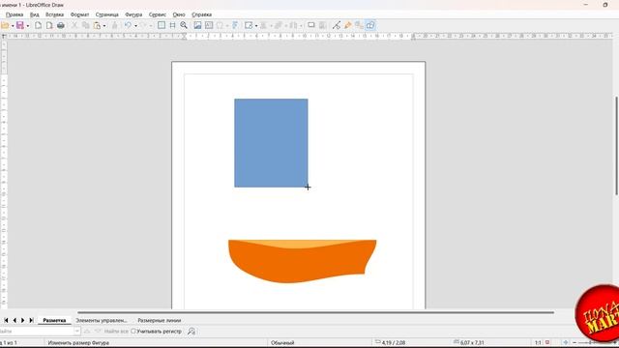This screenshot has height=348, width=619.
Task: Expand the Undo history dropdown arrow
Action: (x=135, y=26)
